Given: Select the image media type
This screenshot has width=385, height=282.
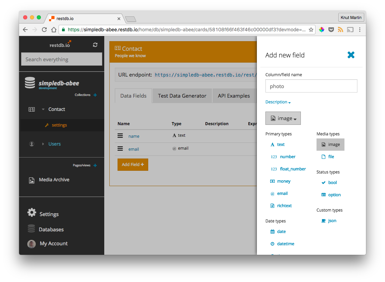Looking at the screenshot, I should coord(330,145).
